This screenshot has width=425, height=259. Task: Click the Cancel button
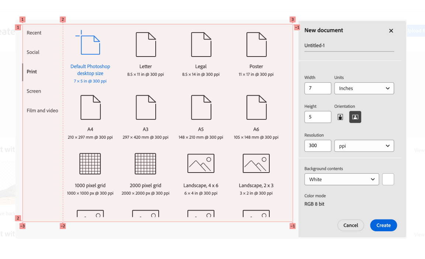click(x=350, y=225)
